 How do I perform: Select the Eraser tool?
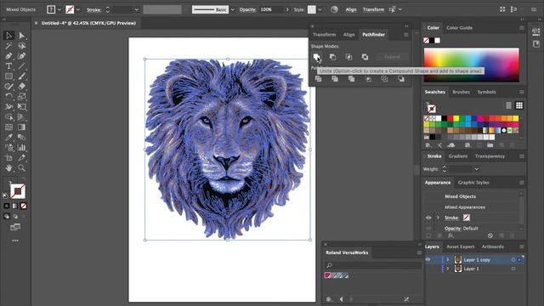click(21, 87)
